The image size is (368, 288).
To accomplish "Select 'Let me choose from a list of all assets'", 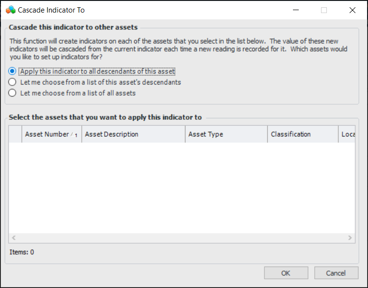I will pyautogui.click(x=13, y=93).
